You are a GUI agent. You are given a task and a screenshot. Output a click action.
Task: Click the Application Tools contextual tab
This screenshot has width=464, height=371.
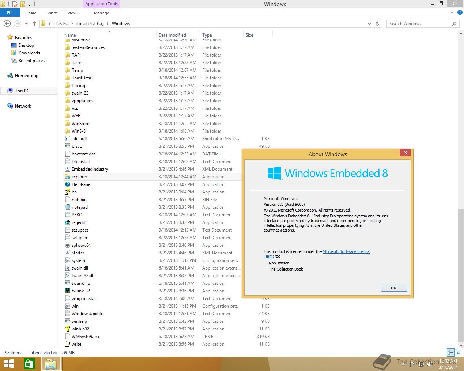tap(101, 4)
